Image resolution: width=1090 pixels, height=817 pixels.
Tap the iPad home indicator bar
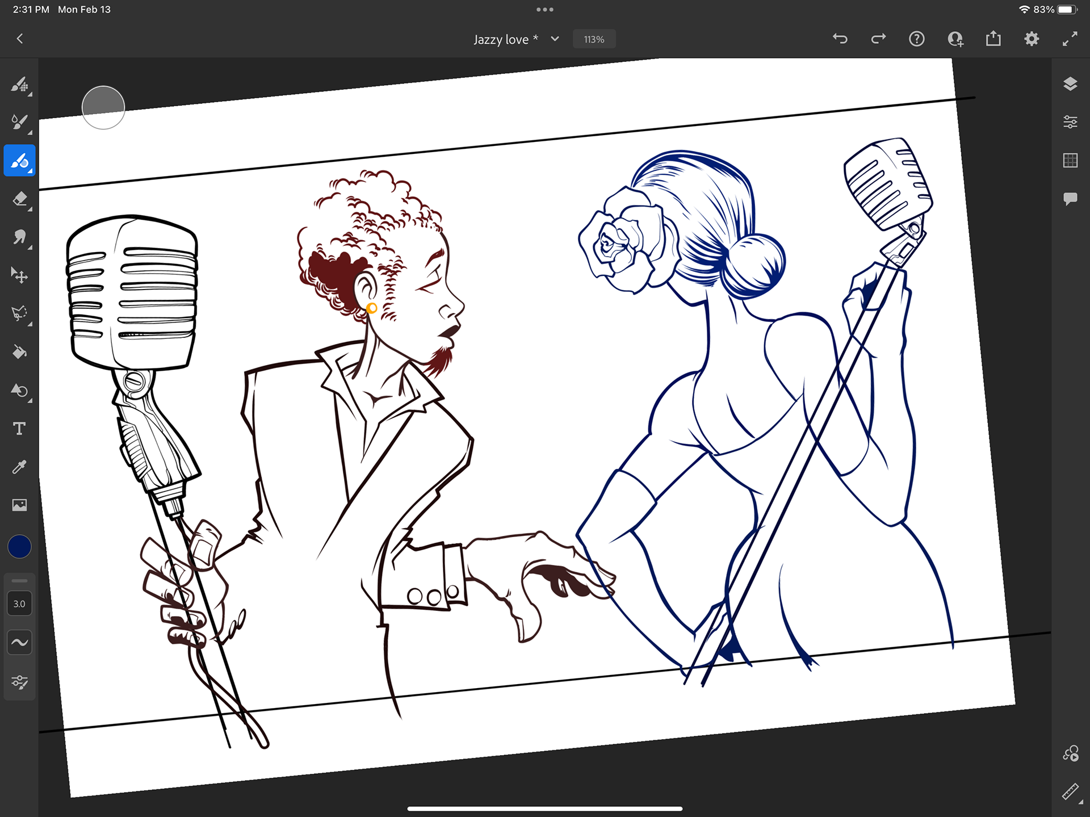(x=545, y=808)
